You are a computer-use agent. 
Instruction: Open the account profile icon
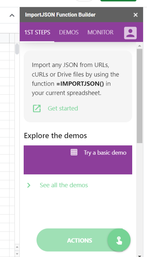click(130, 33)
